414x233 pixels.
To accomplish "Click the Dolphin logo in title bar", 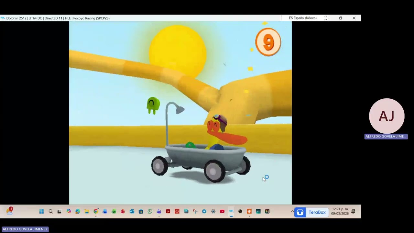I will [x=3, y=18].
